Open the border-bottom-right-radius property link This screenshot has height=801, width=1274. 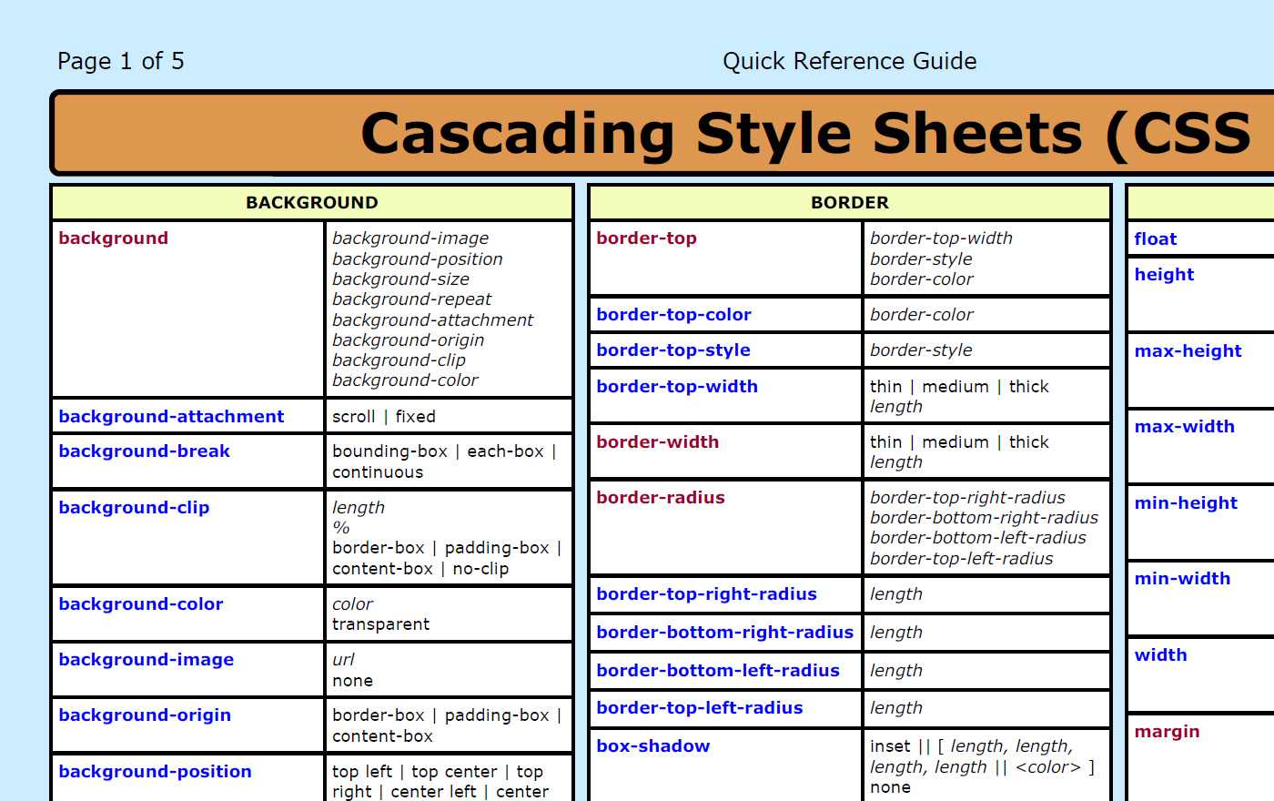[724, 633]
